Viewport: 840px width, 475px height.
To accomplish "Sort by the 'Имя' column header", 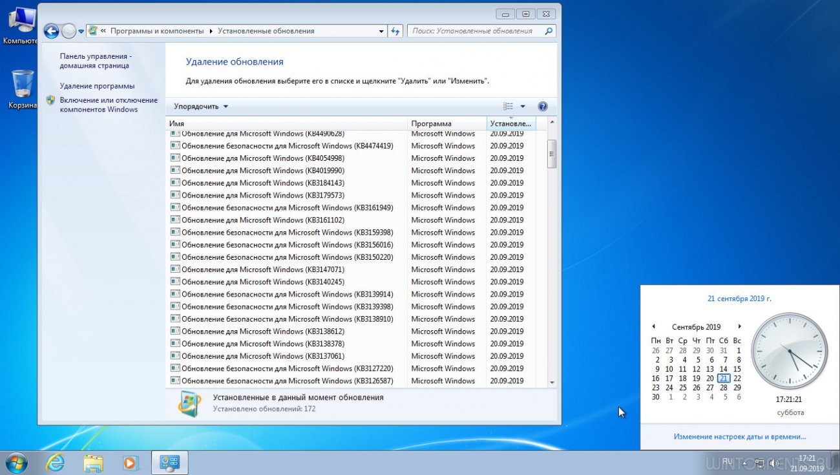I will pyautogui.click(x=287, y=123).
